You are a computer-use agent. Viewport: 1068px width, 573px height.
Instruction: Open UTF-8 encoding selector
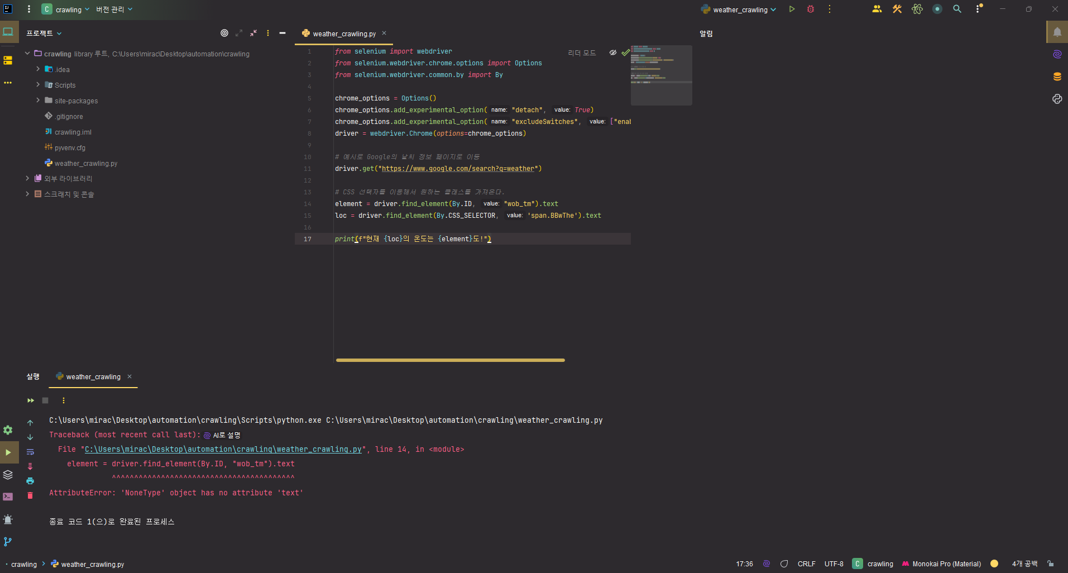tap(834, 564)
